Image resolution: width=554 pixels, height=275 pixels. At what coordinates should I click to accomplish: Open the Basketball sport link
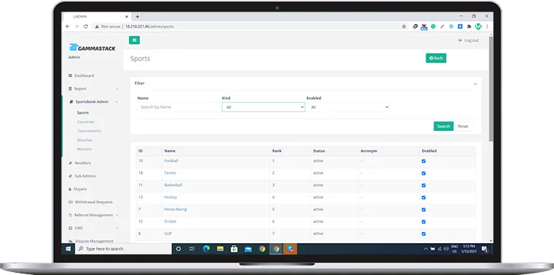click(173, 185)
